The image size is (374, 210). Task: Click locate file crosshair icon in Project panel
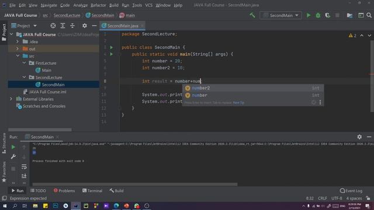click(x=53, y=26)
